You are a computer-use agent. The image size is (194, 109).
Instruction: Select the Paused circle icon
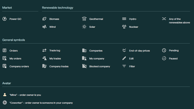(x=164, y=58)
